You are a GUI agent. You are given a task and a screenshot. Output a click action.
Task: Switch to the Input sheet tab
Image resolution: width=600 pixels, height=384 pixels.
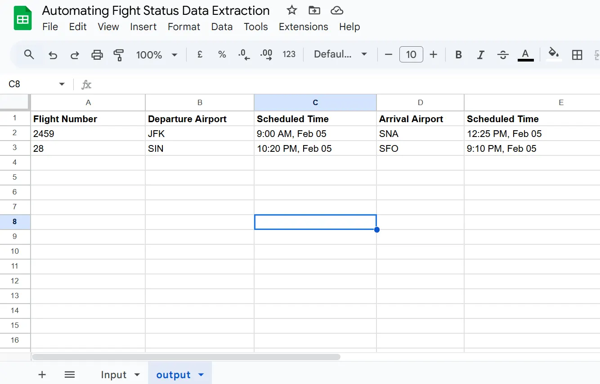click(x=113, y=375)
